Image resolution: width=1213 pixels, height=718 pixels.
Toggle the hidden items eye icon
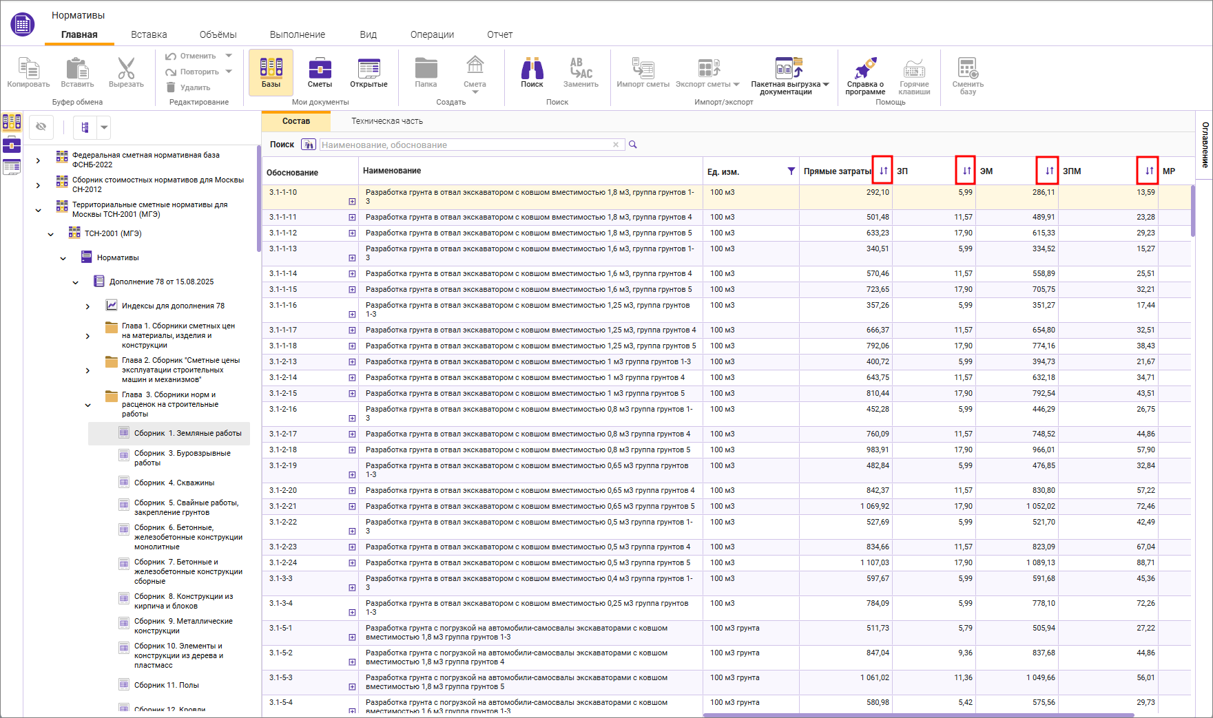tap(41, 127)
